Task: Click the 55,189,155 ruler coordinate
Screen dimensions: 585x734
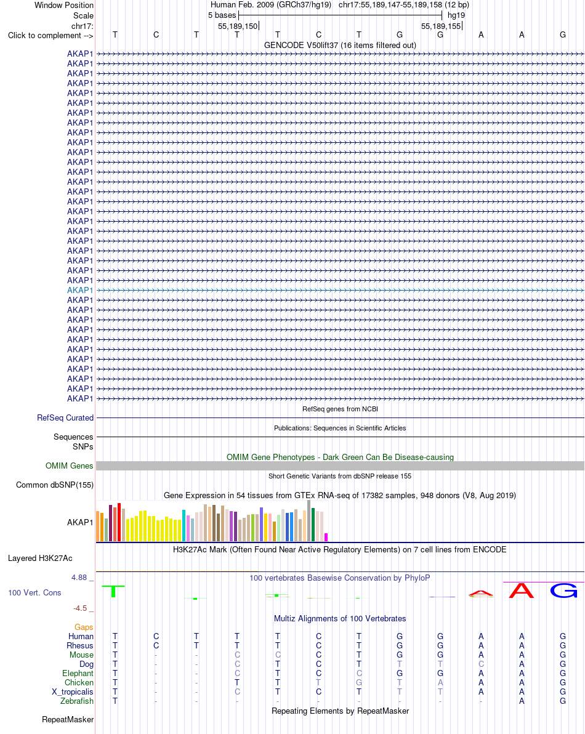Action: (x=441, y=26)
